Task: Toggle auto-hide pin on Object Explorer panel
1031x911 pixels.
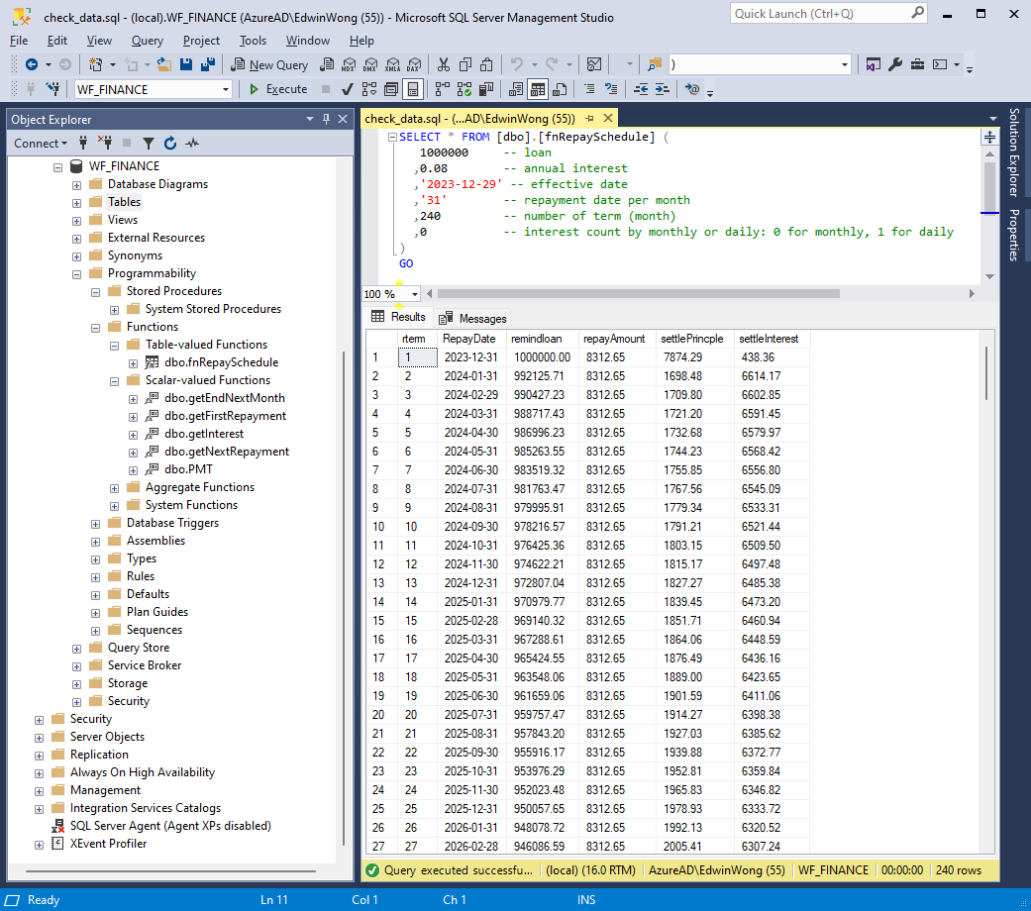Action: point(327,119)
